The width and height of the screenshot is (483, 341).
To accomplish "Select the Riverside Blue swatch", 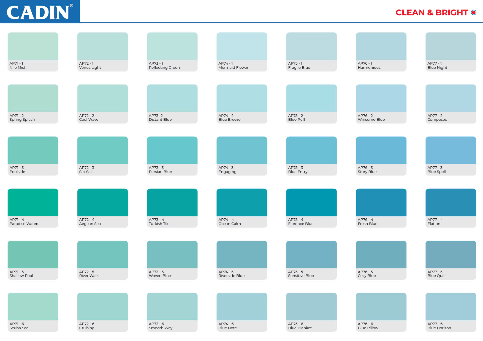I will pos(241,254).
